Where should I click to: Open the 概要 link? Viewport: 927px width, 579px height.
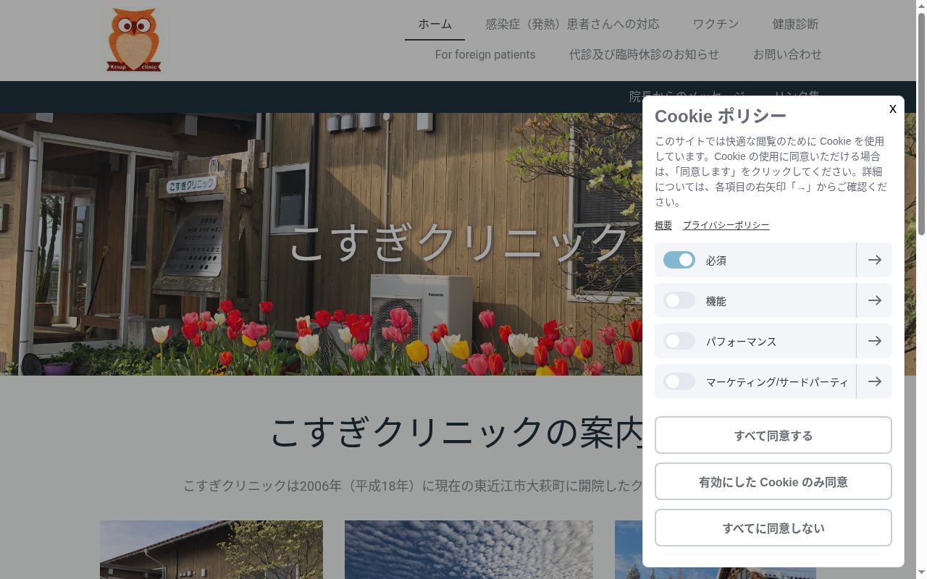pos(663,225)
